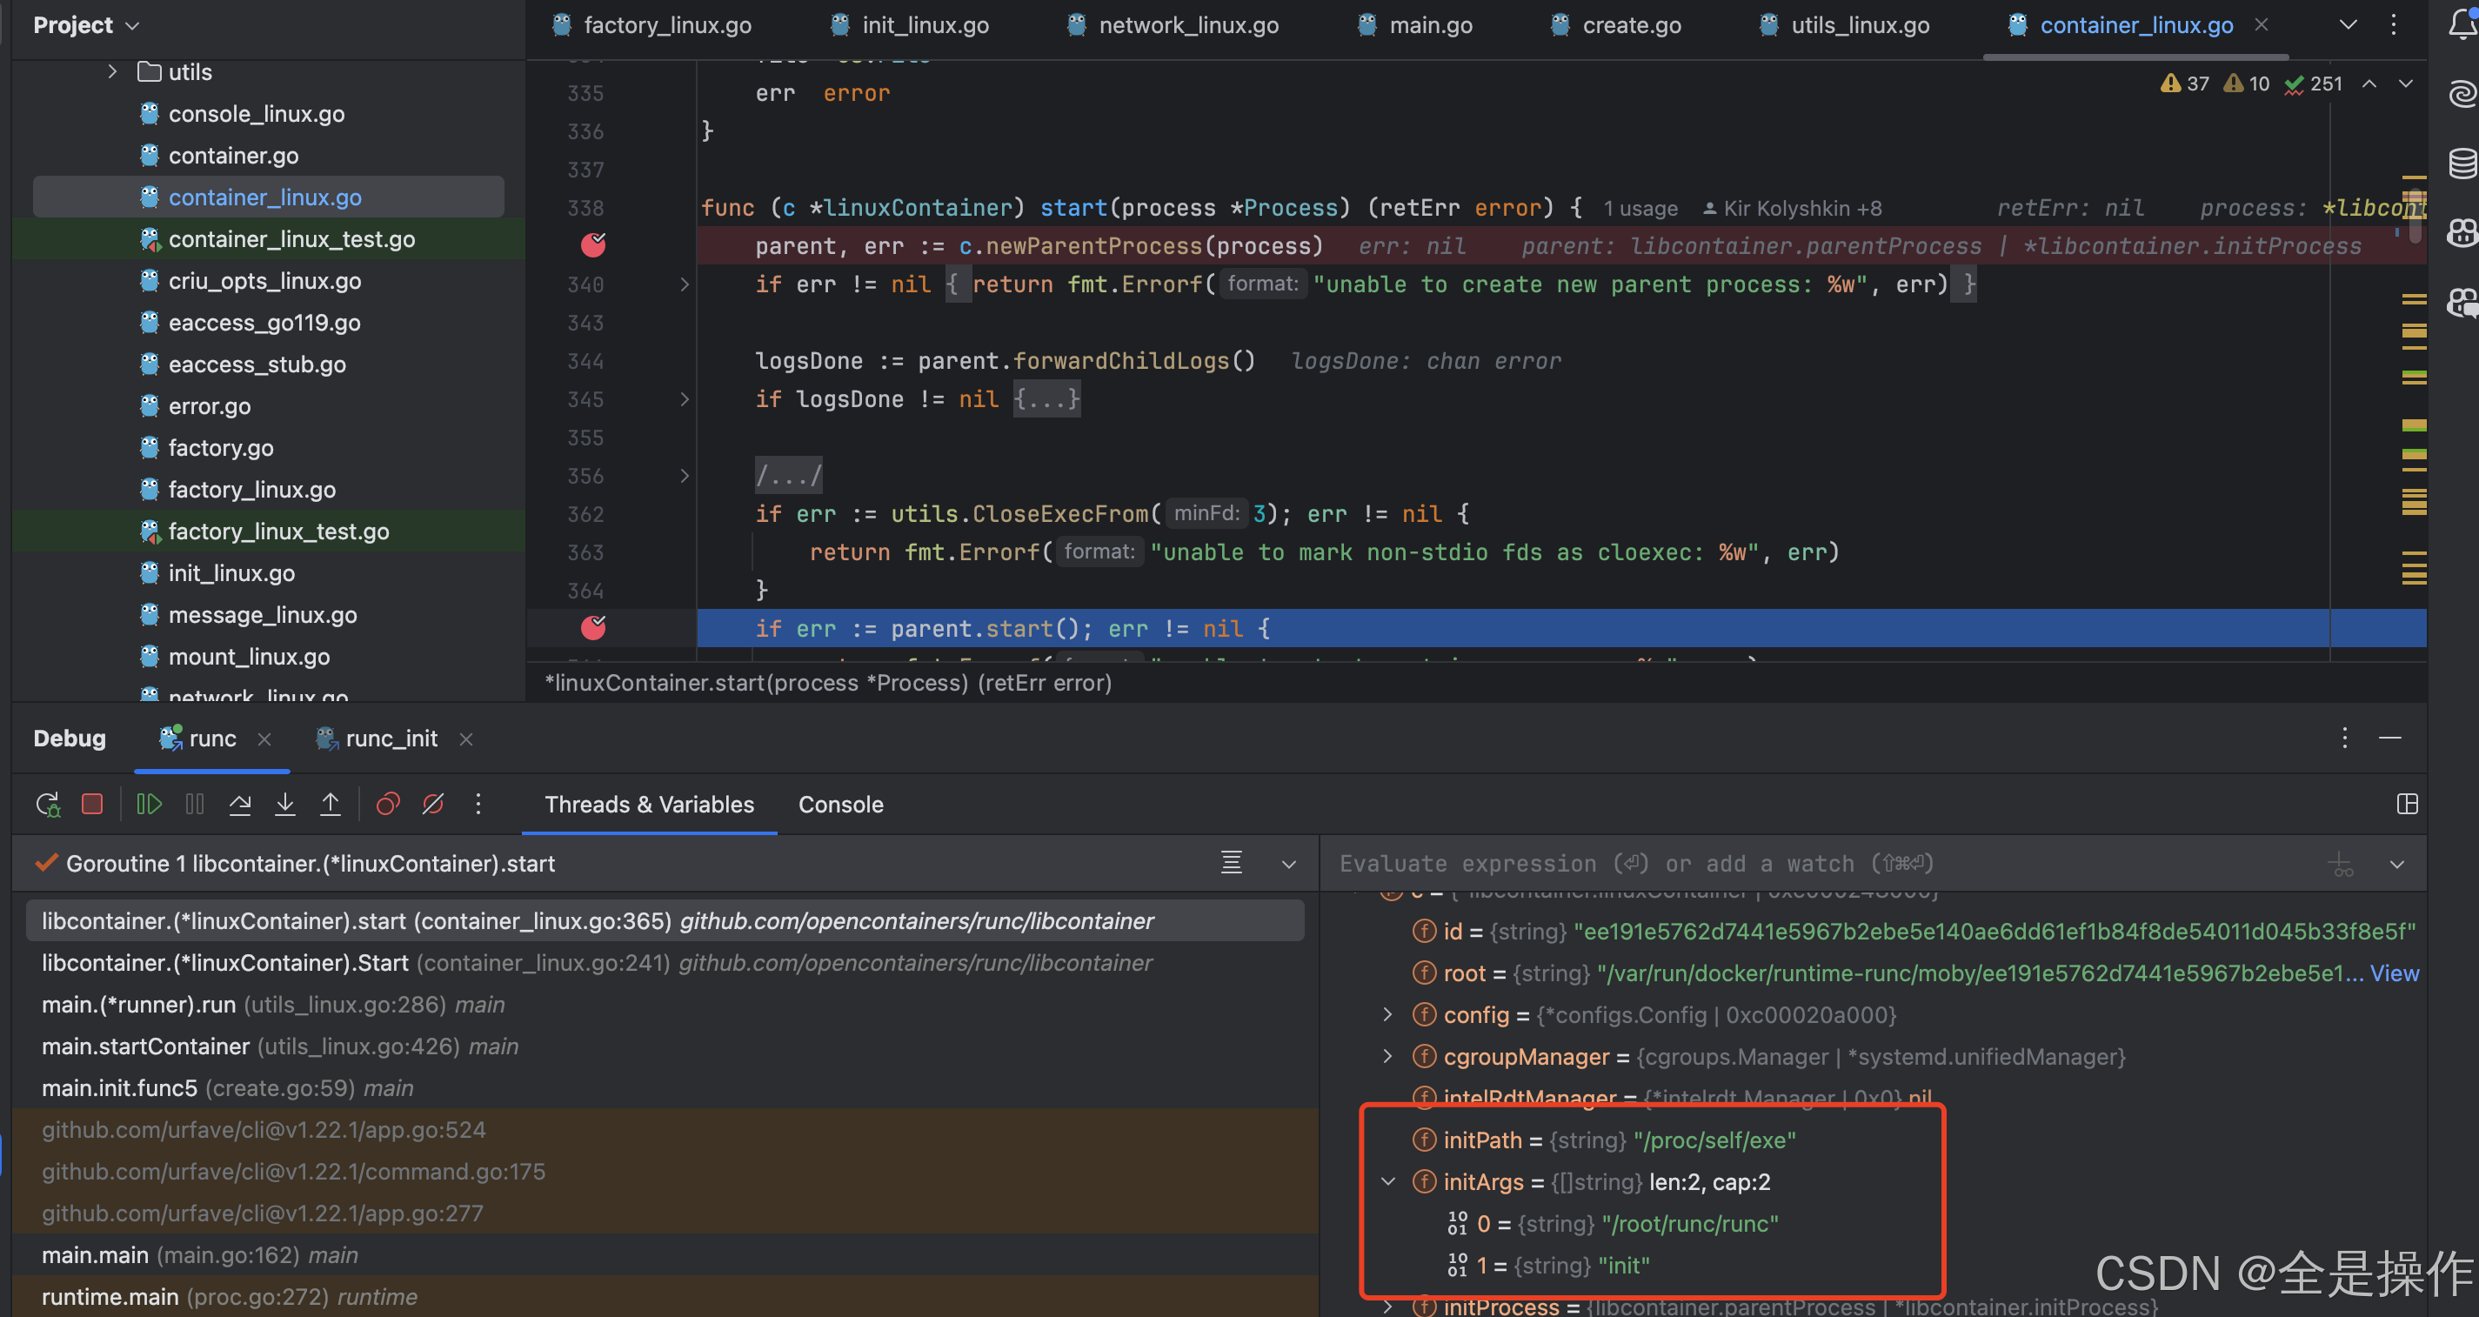Image resolution: width=2479 pixels, height=1317 pixels.
Task: Open the network_linux.go editor tab
Action: tap(1187, 25)
